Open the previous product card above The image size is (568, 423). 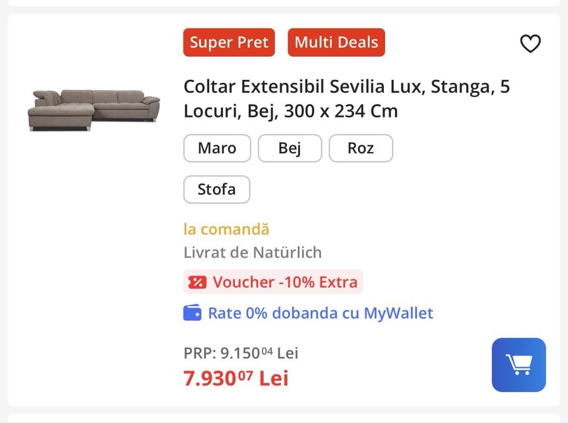coord(284,3)
